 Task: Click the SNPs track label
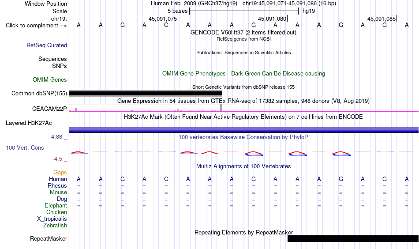[x=60, y=66]
